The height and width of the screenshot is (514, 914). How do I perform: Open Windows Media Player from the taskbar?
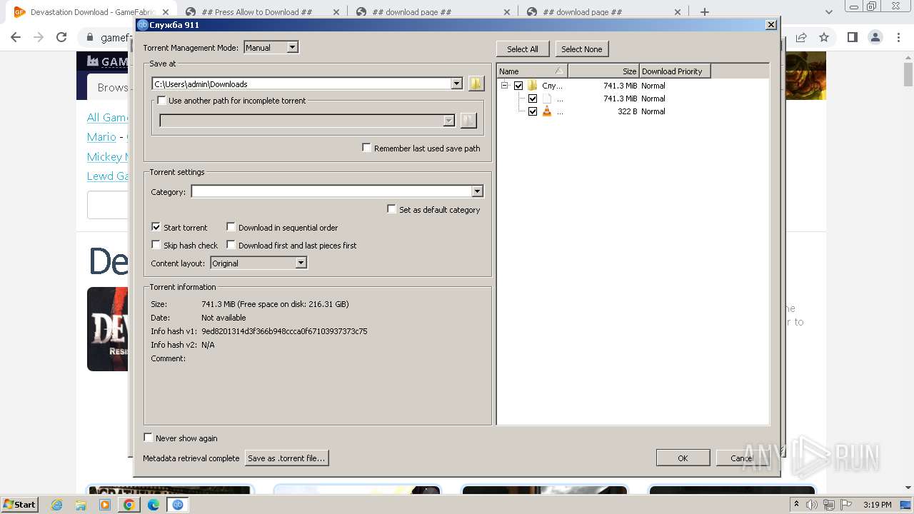[105, 505]
